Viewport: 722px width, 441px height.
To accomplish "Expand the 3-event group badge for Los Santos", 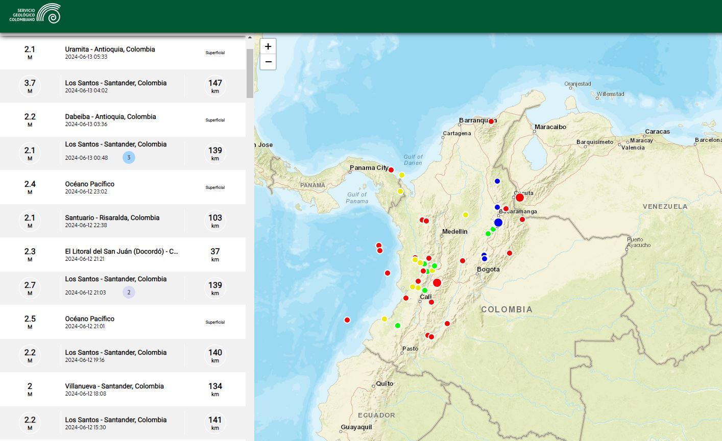I will tap(129, 158).
